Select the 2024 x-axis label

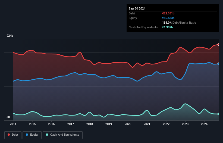[204, 124]
